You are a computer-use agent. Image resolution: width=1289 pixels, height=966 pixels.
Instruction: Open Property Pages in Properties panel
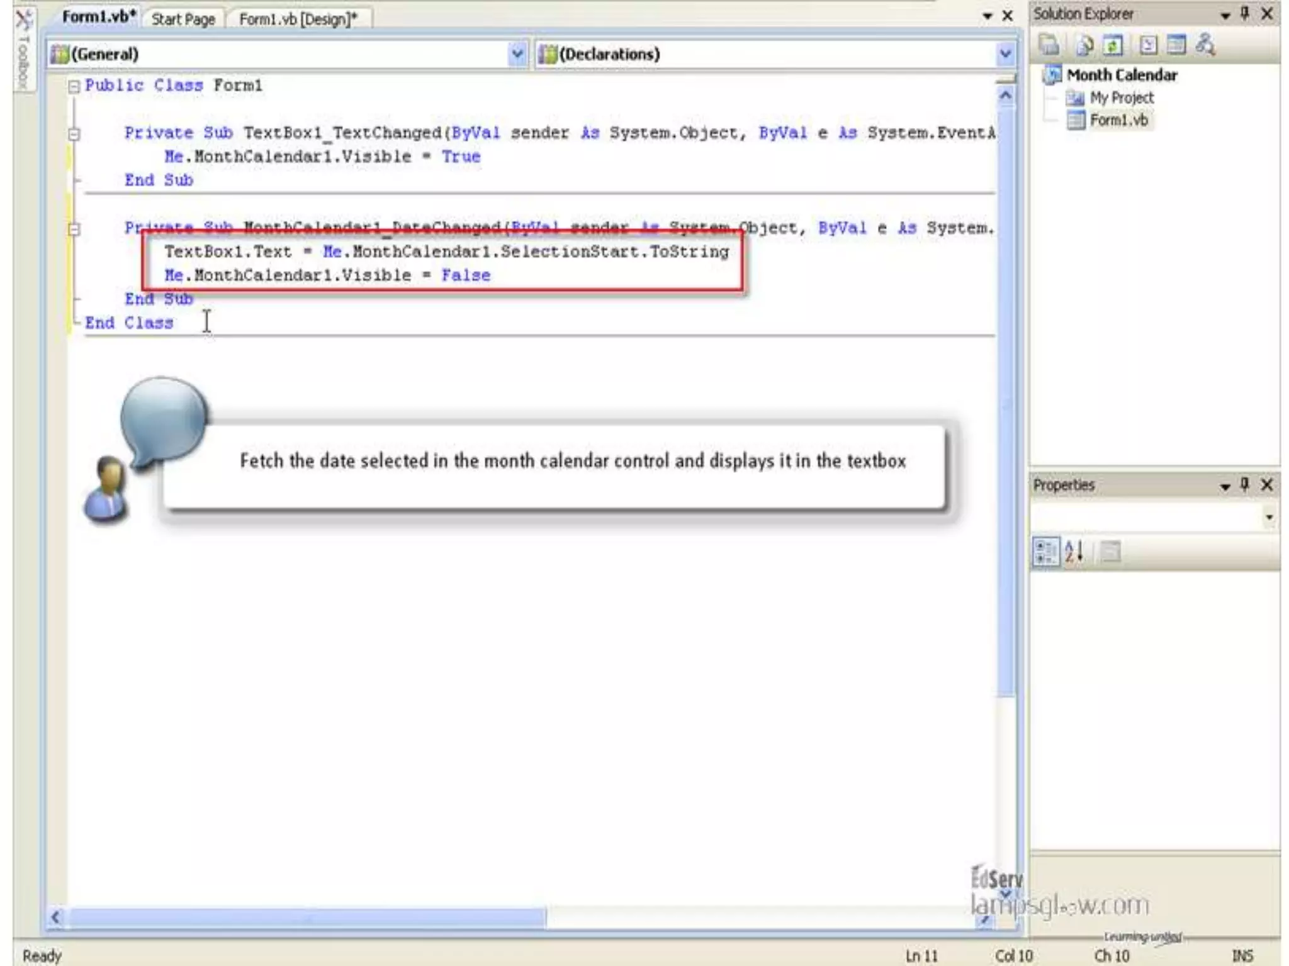click(1110, 552)
